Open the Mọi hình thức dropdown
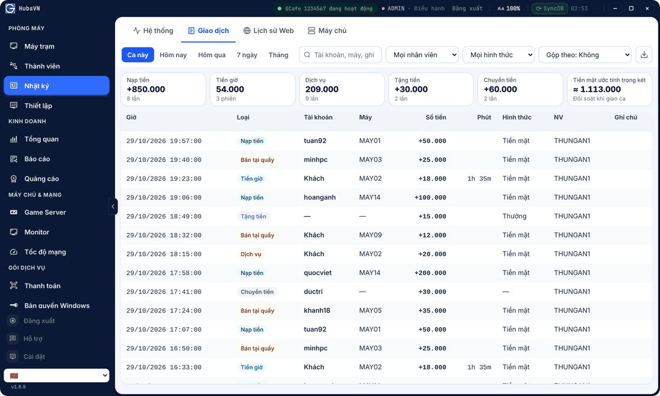 pos(499,55)
